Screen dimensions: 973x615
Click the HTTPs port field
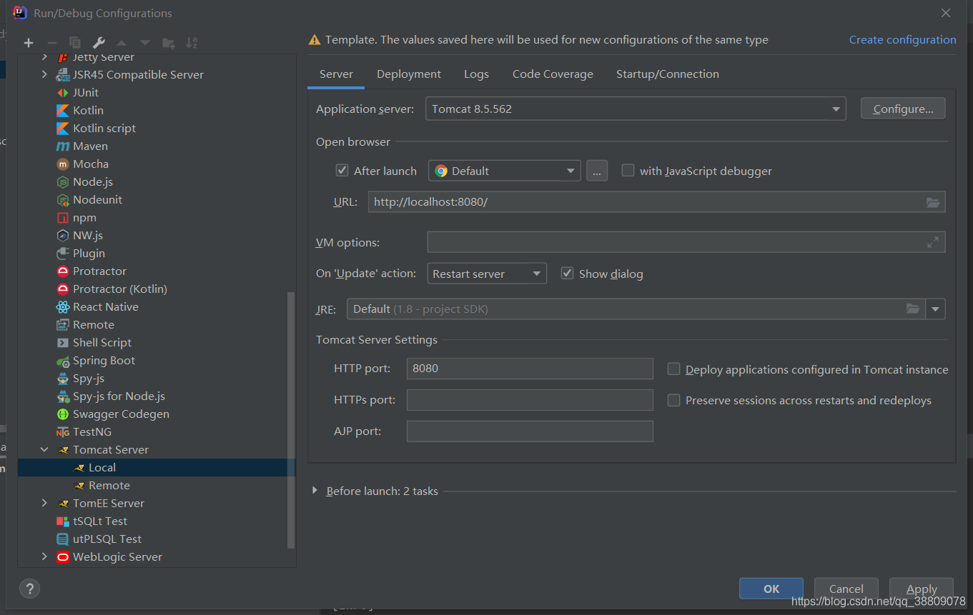click(x=530, y=400)
